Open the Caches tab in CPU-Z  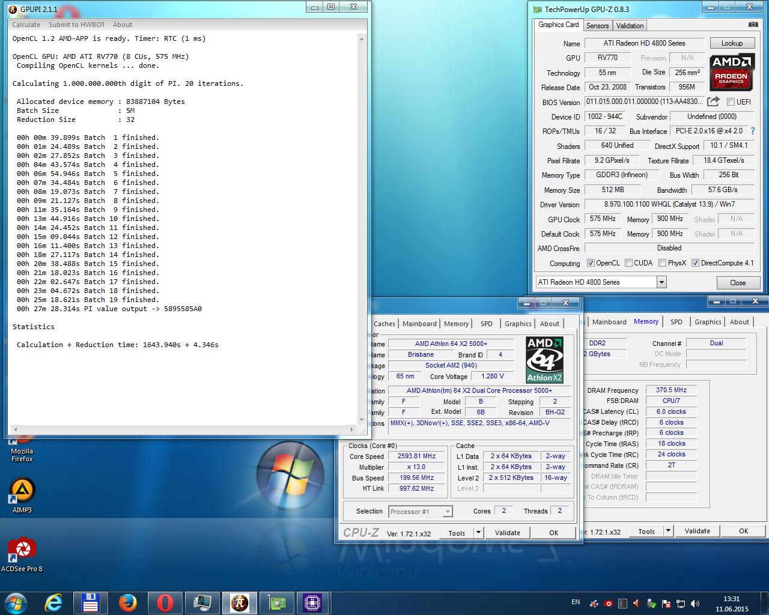384,324
